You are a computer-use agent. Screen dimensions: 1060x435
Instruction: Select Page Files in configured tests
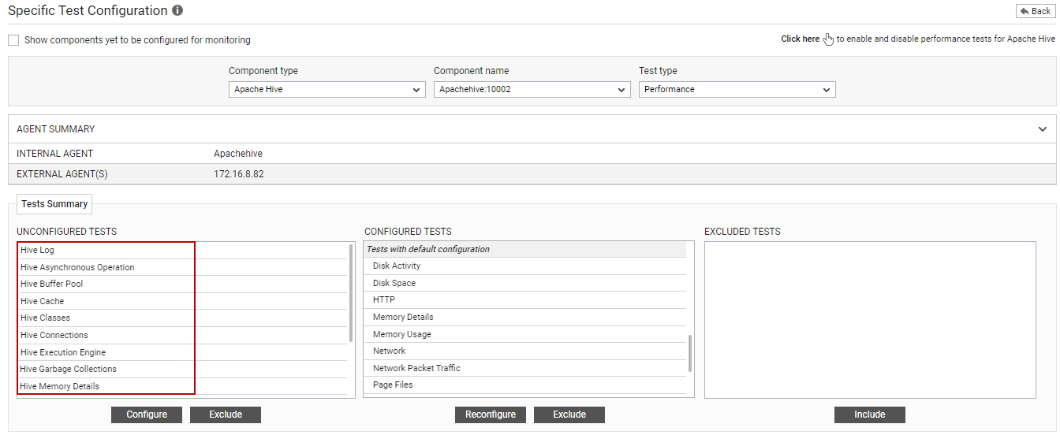click(x=525, y=385)
